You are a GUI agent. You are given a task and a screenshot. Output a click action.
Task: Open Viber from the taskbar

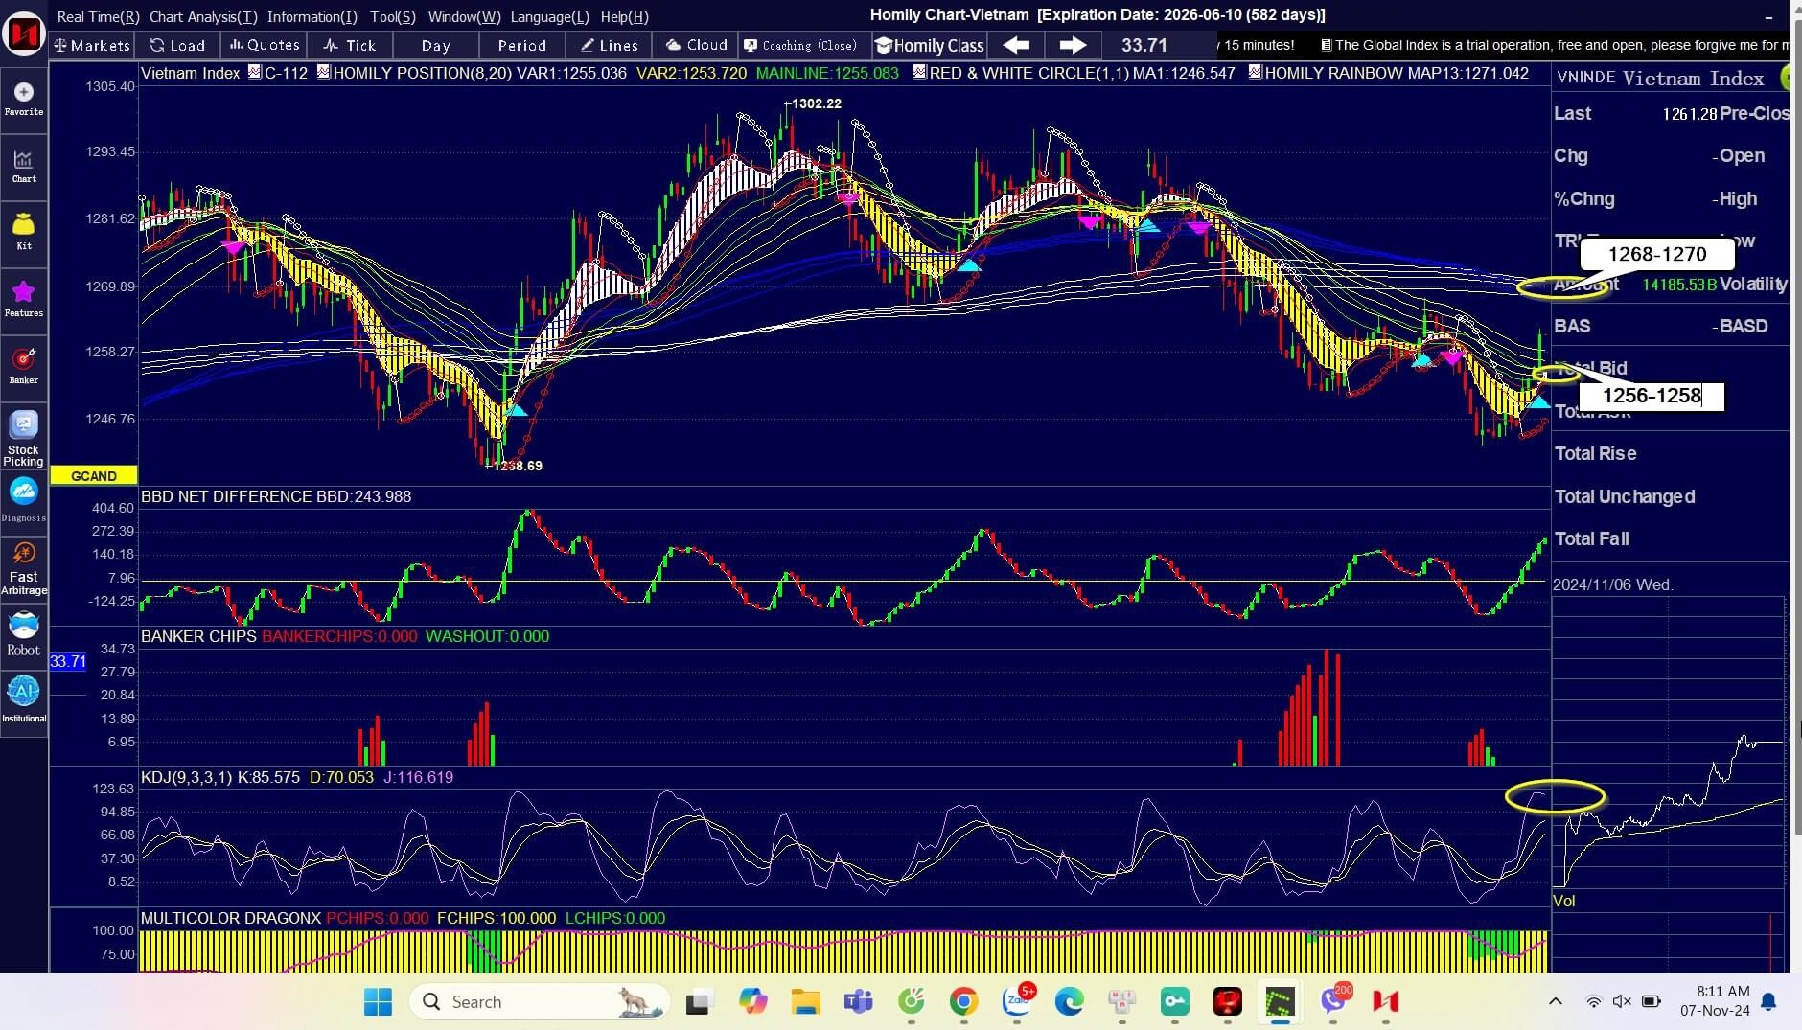[1332, 1001]
